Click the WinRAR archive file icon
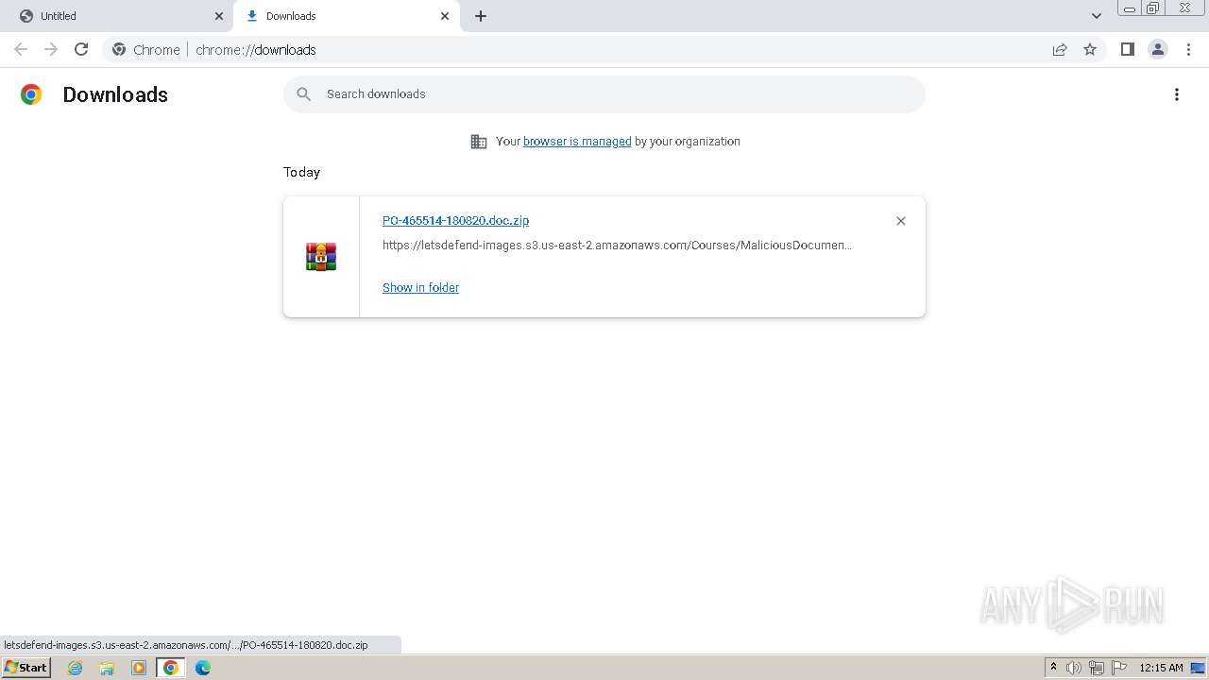The image size is (1209, 680). (321, 257)
